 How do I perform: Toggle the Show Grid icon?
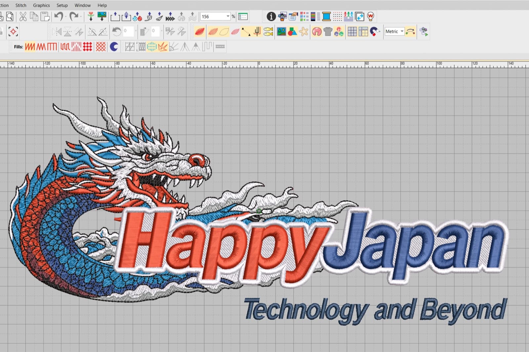click(x=352, y=32)
